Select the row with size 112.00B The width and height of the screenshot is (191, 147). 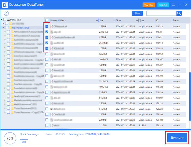click(x=115, y=125)
